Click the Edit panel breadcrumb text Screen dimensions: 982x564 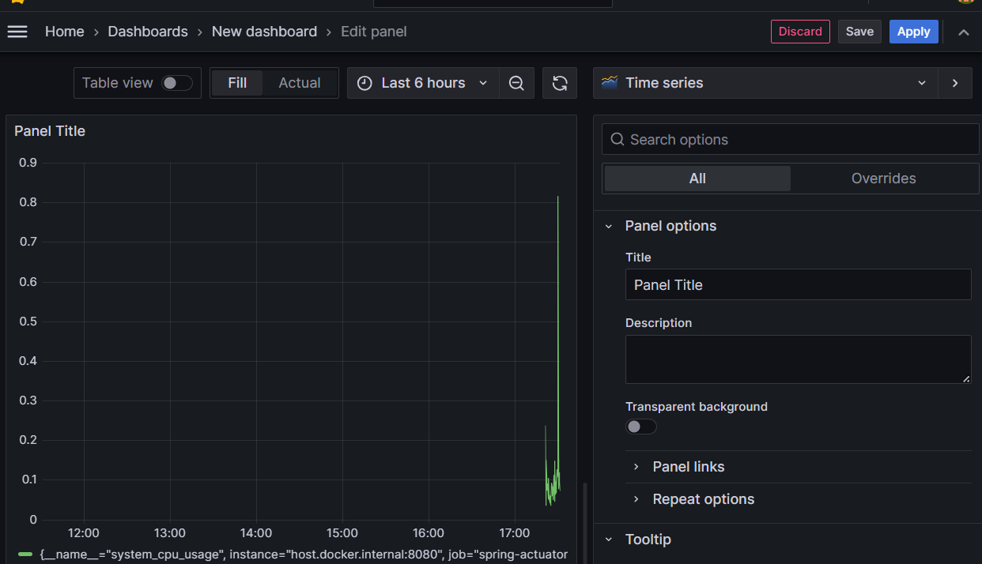(373, 32)
